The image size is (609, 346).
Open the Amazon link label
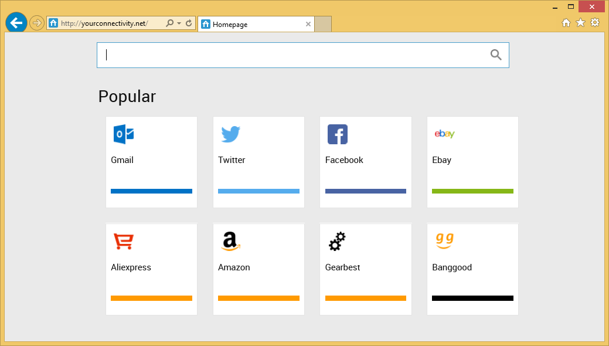(x=234, y=267)
